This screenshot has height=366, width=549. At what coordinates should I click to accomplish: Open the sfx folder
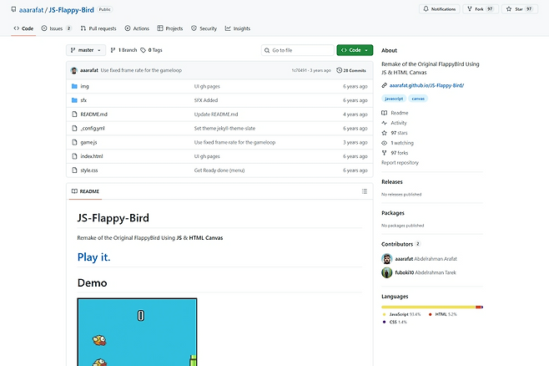pyautogui.click(x=83, y=100)
